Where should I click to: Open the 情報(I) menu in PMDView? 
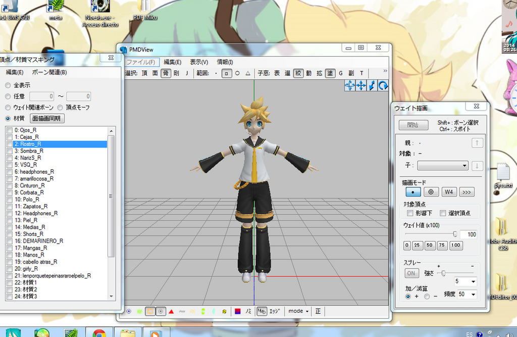pos(225,62)
